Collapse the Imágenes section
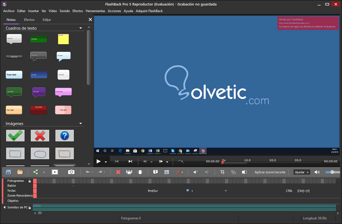 81,124
